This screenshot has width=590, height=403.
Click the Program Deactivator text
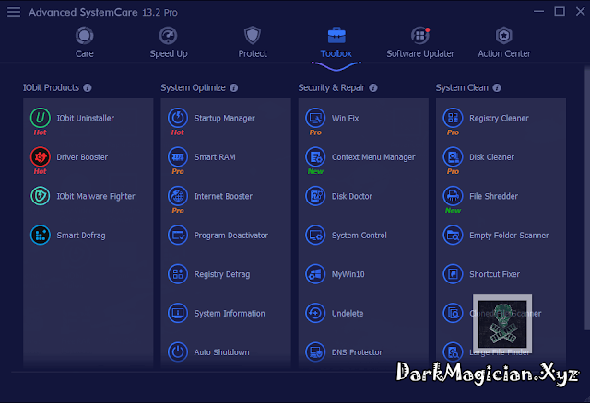231,236
